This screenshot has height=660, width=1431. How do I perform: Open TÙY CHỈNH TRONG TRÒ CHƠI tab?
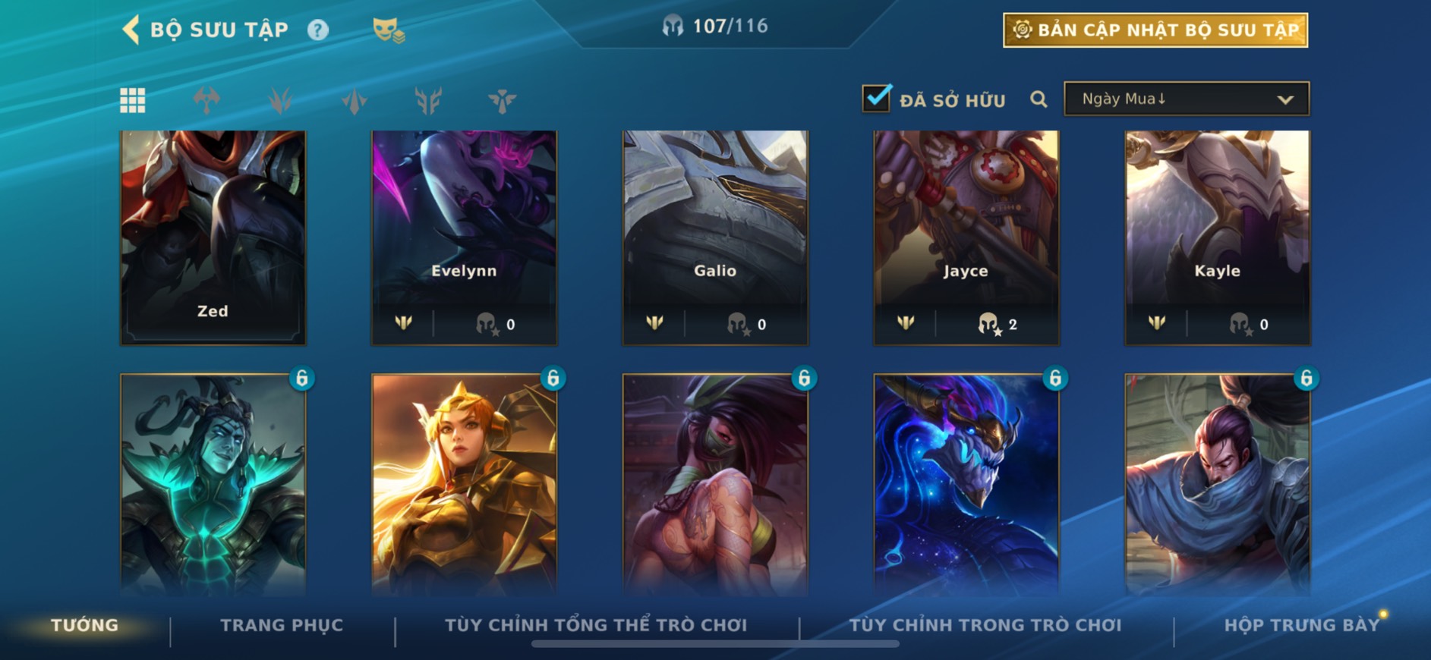[985, 625]
